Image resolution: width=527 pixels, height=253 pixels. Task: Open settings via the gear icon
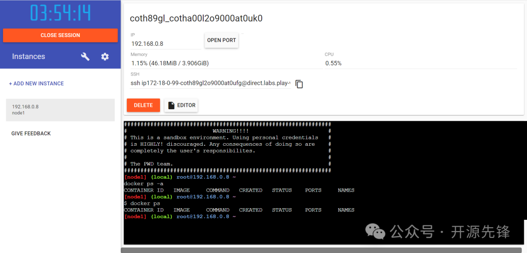(x=105, y=57)
